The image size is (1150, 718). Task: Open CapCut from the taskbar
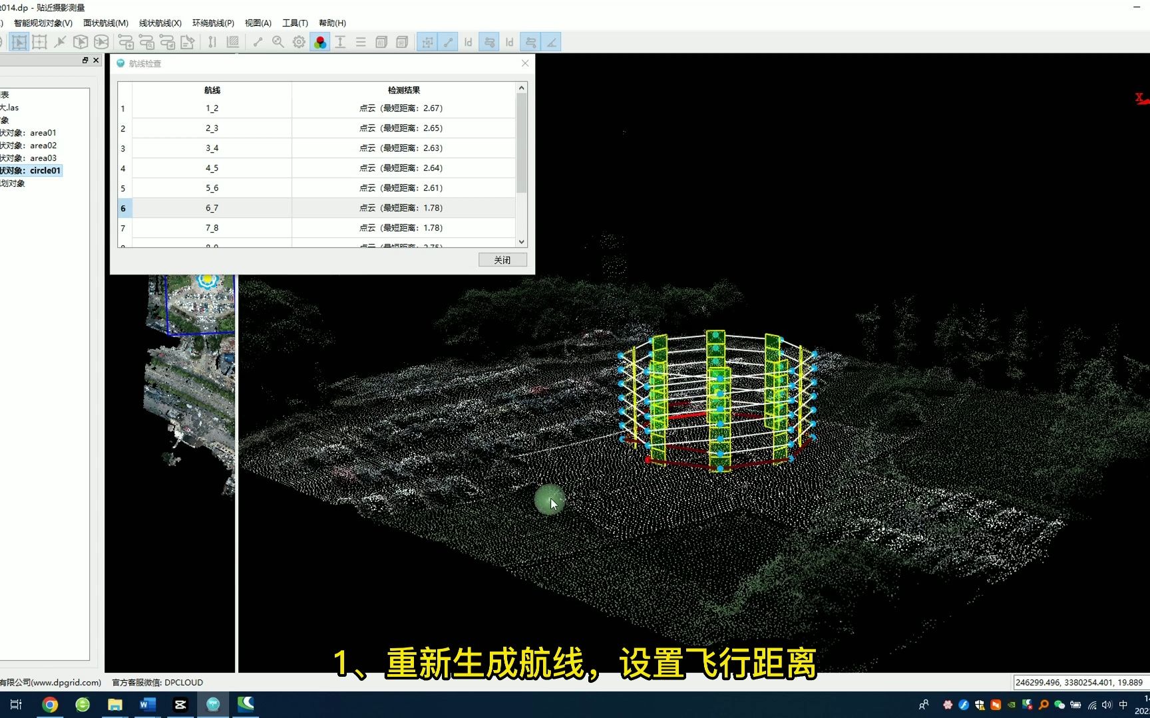tap(180, 705)
